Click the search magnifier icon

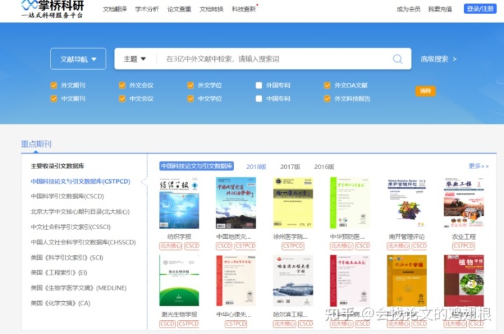(x=398, y=59)
